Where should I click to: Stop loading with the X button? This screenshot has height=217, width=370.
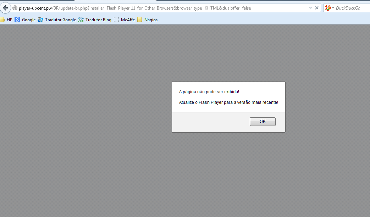click(317, 8)
